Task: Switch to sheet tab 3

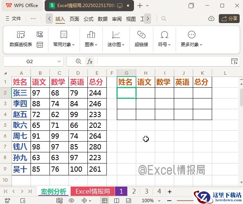Action: point(147,191)
